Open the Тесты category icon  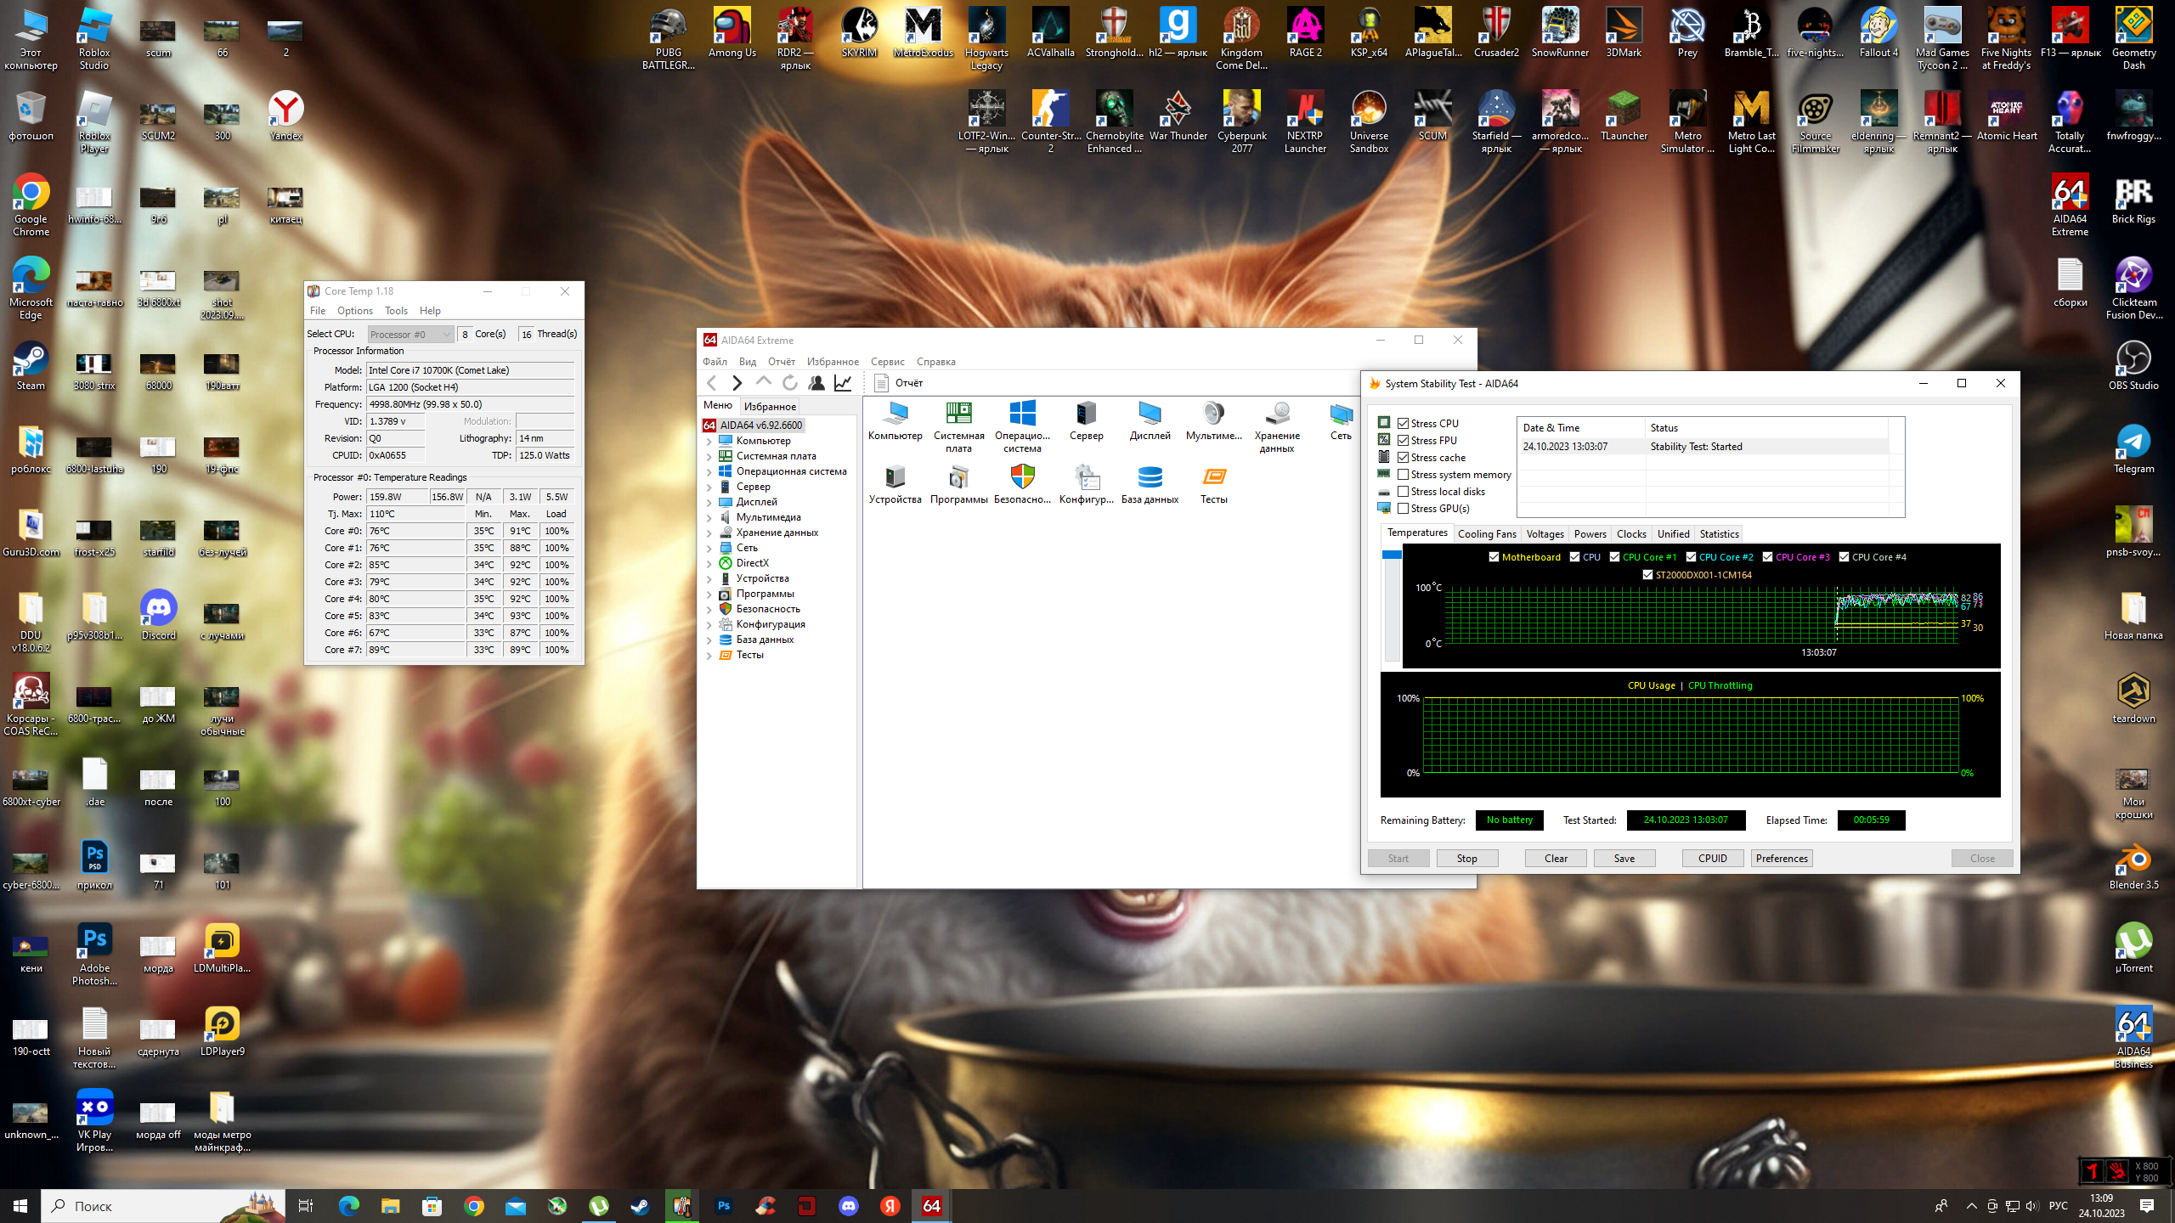pyautogui.click(x=1213, y=478)
